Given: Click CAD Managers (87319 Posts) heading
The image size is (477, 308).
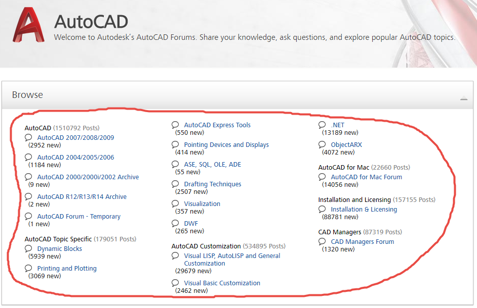Looking at the screenshot, I should pos(360,232).
